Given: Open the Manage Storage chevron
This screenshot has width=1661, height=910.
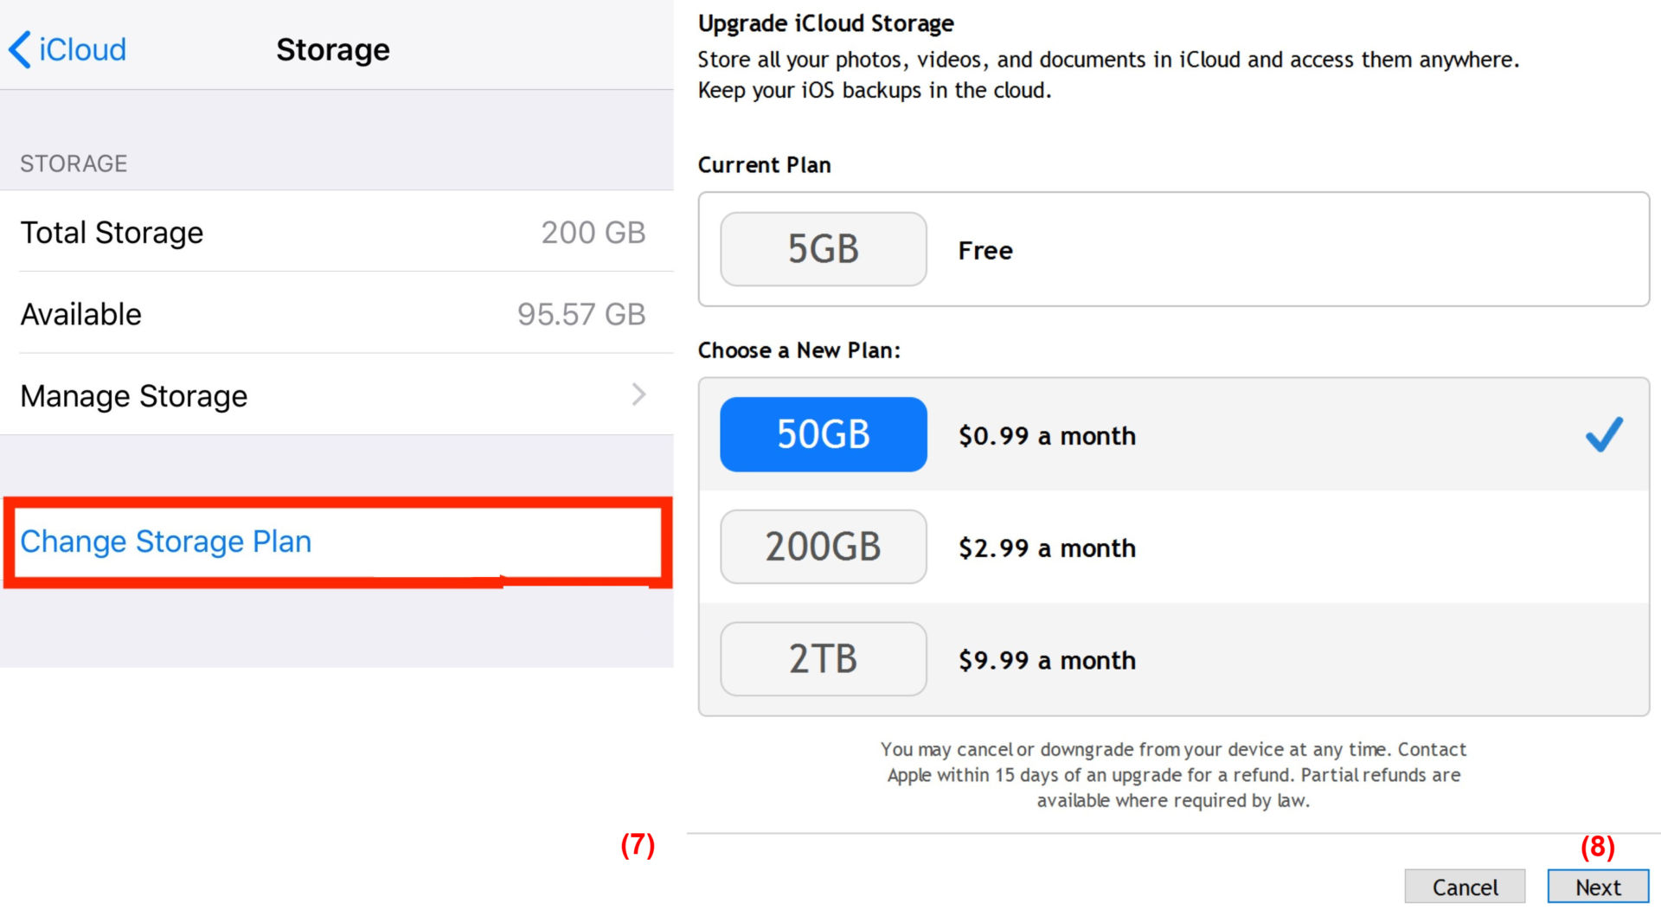Looking at the screenshot, I should [x=638, y=394].
